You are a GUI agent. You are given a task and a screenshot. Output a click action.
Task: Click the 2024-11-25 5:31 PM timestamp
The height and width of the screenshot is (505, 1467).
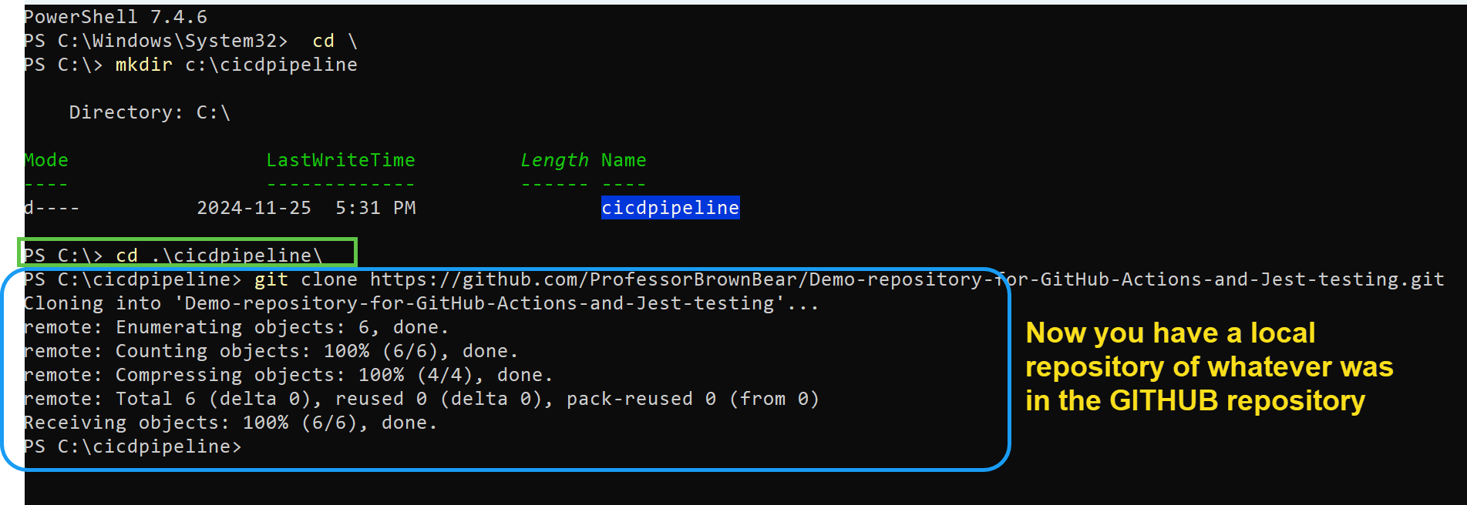click(x=306, y=208)
